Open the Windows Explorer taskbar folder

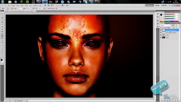coord(10,2)
